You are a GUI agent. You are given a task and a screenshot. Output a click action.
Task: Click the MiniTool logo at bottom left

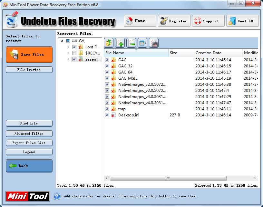pos(28,196)
